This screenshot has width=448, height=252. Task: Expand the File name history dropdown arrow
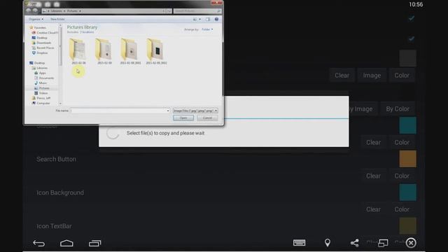coord(168,111)
